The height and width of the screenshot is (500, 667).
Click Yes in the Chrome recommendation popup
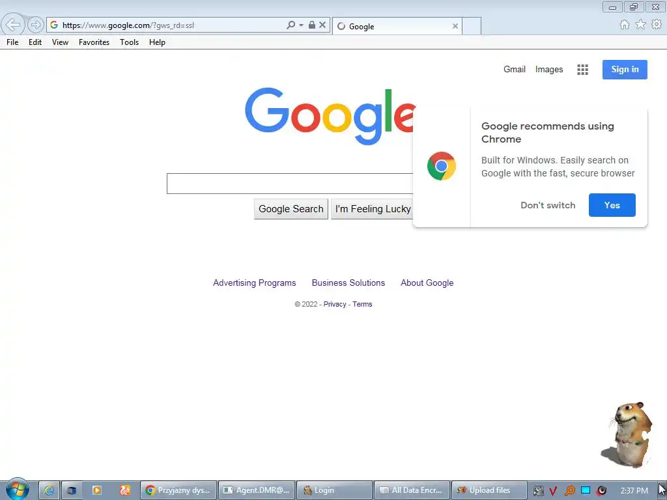point(612,205)
